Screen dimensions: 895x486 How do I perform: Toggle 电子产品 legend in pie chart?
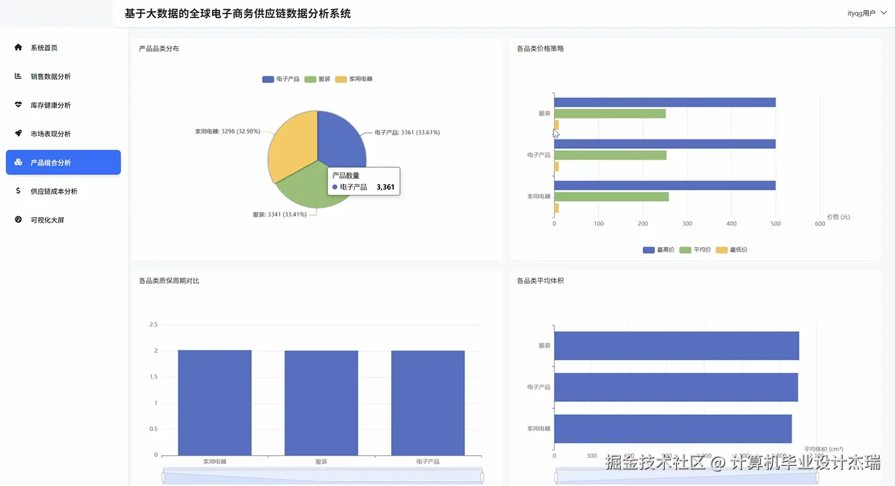[281, 79]
